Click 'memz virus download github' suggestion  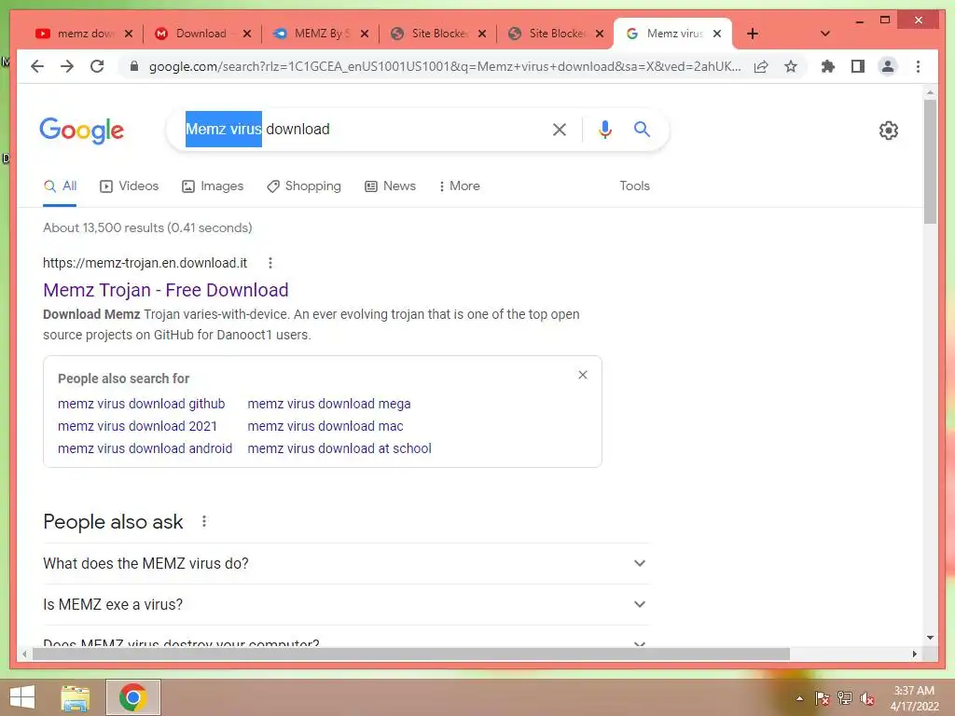pos(142,404)
